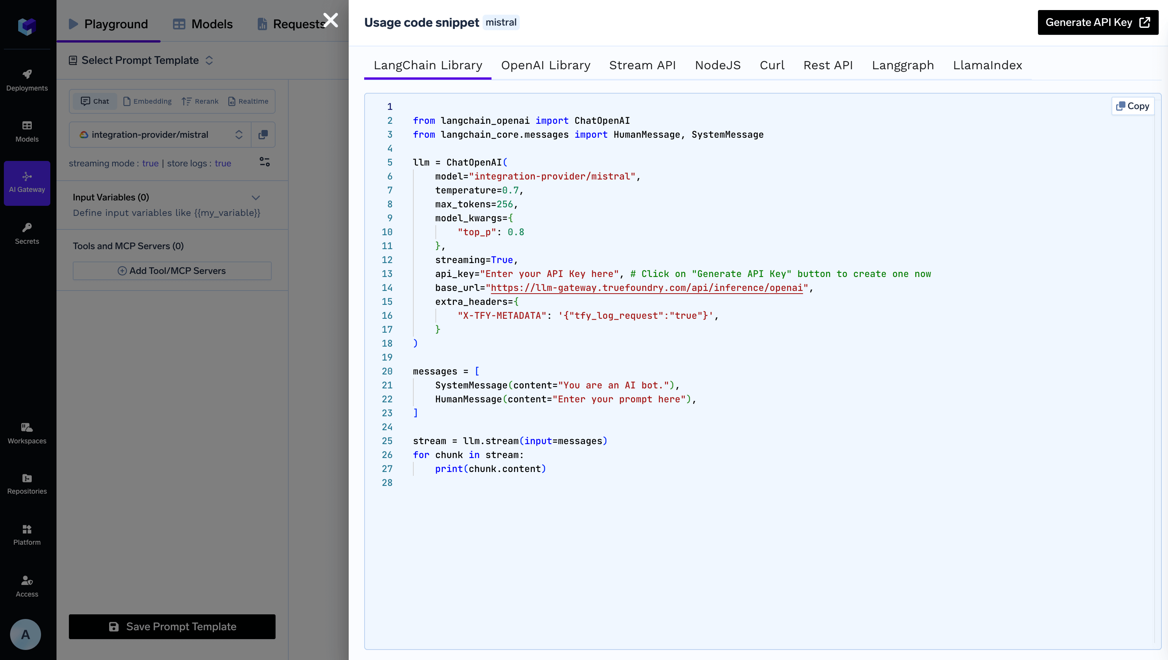Open the Curl snippet tab

click(x=772, y=65)
